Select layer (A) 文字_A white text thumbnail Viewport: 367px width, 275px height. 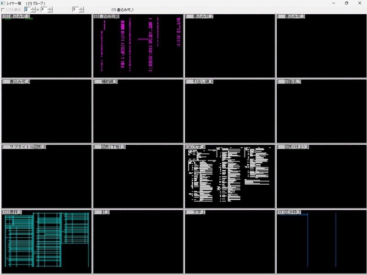click(230, 176)
